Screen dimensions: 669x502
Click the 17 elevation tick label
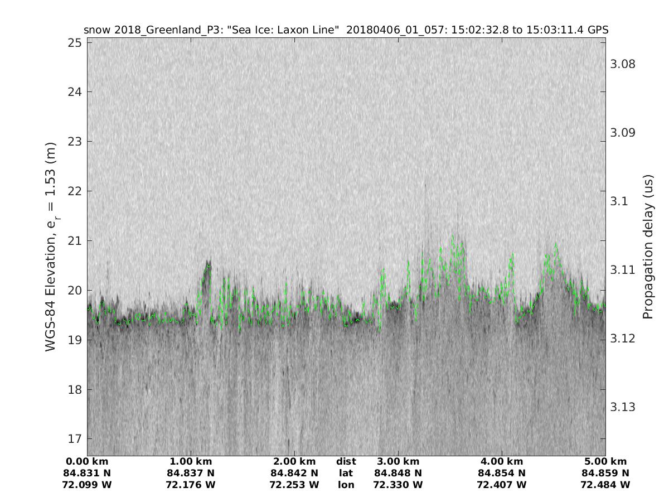(75, 439)
